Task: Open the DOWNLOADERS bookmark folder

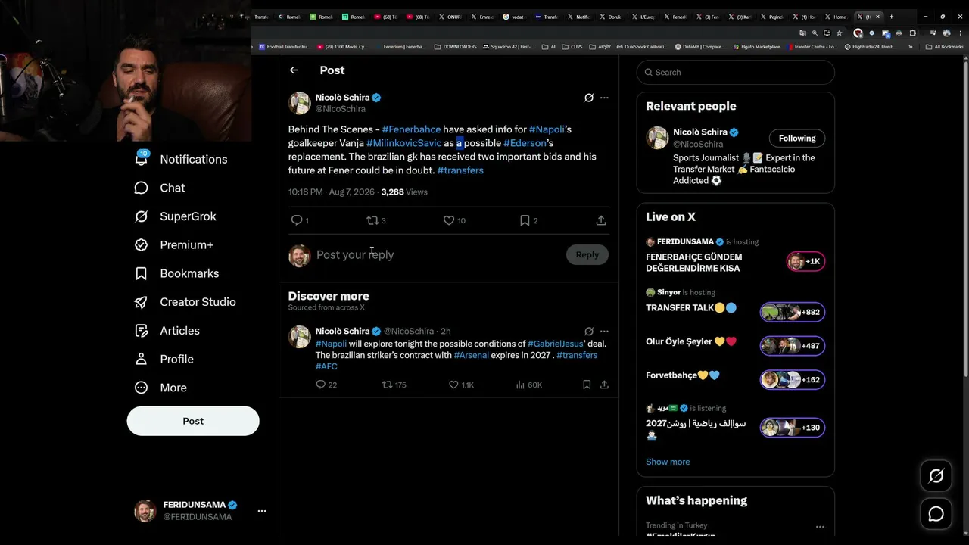Action: tap(456, 47)
